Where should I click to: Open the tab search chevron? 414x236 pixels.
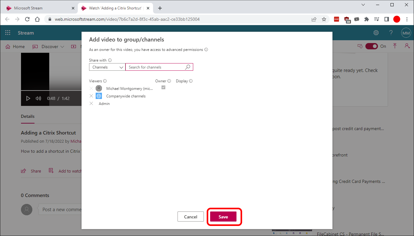click(x=363, y=5)
